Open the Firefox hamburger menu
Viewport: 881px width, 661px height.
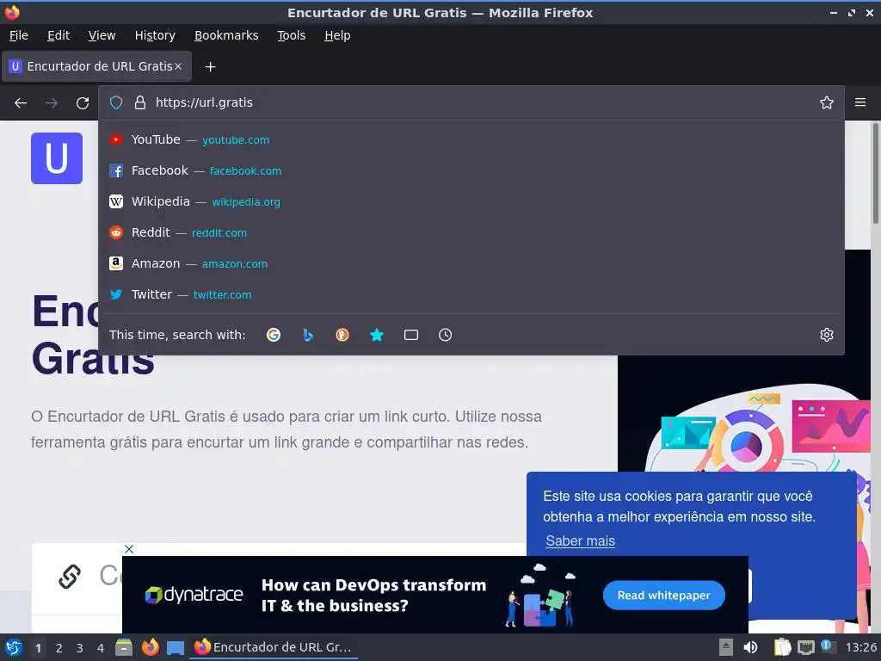860,102
